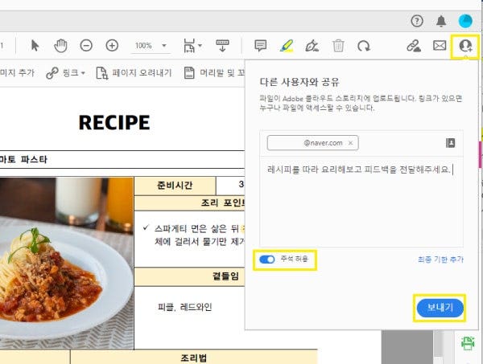
Task: Click the @naver.com recipient chip
Action: 312,143
